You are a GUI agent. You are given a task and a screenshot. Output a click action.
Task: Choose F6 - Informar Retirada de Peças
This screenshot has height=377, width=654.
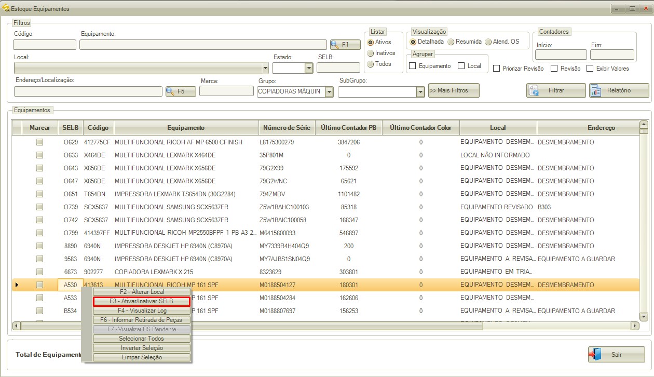(142, 320)
